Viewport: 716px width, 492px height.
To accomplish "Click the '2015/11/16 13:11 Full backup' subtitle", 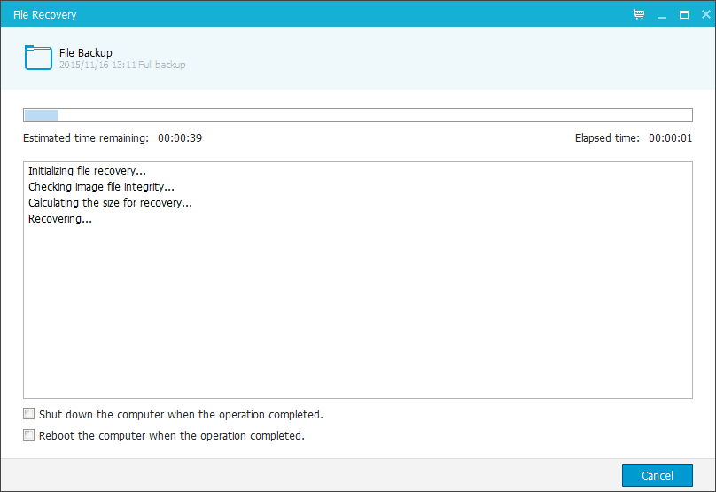I will pos(122,65).
